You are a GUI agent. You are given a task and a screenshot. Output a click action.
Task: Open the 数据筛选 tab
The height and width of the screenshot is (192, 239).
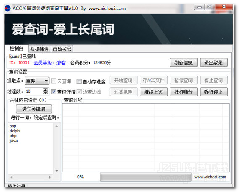[39, 49]
